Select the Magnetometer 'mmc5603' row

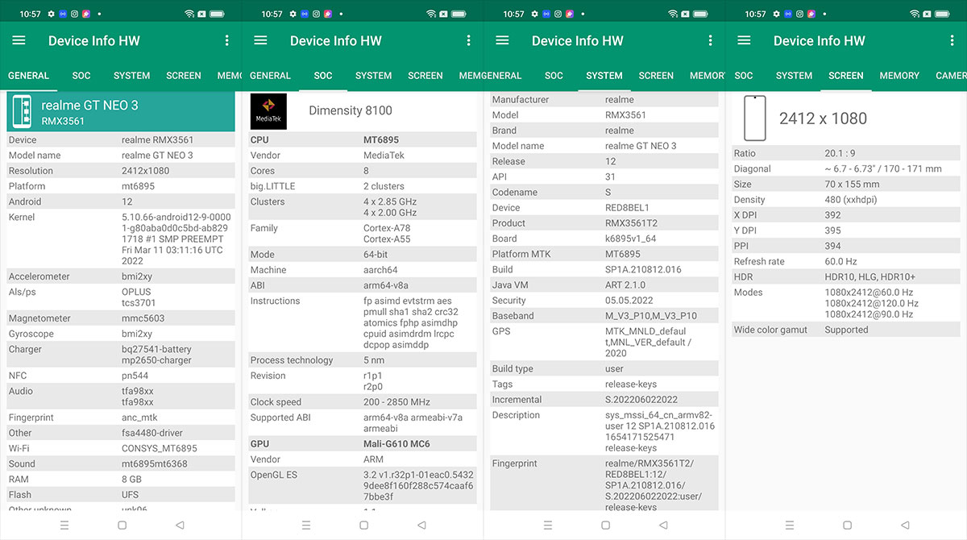point(121,318)
